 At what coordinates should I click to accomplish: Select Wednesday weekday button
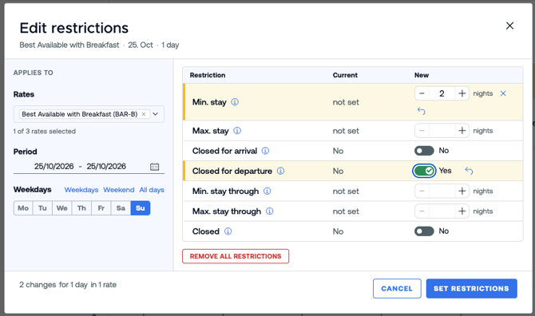pos(61,208)
